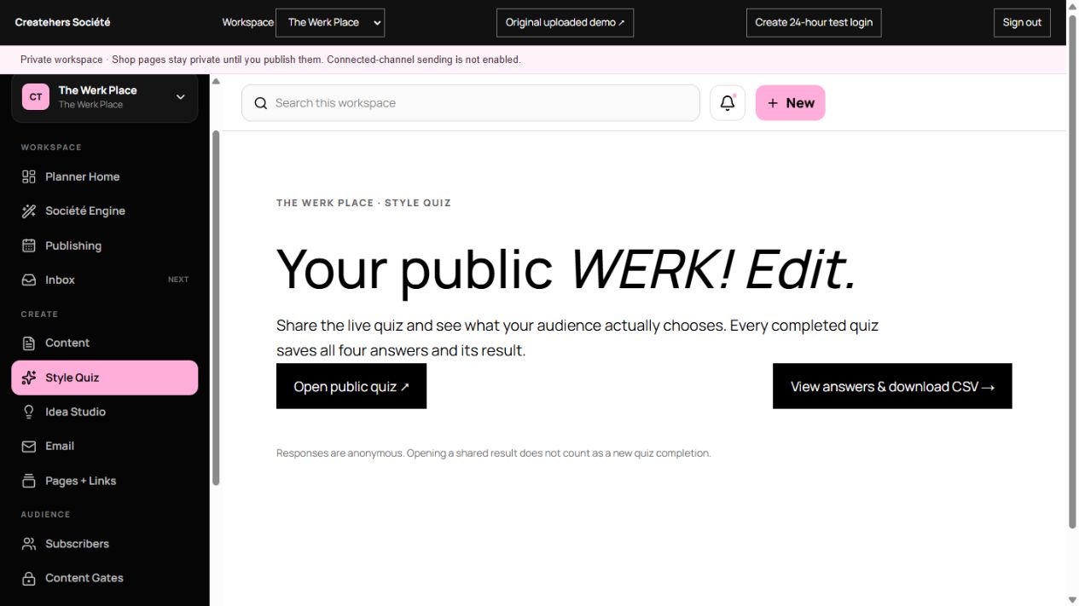The image size is (1079, 606).
Task: Go to Planner Home
Action: 105,176
